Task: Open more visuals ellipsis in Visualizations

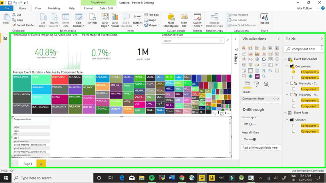Action: point(270,76)
